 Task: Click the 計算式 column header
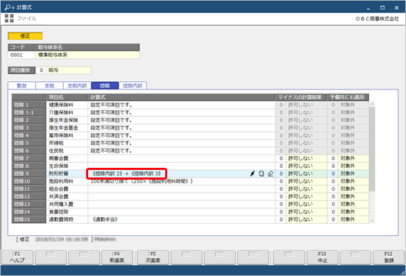click(x=181, y=97)
